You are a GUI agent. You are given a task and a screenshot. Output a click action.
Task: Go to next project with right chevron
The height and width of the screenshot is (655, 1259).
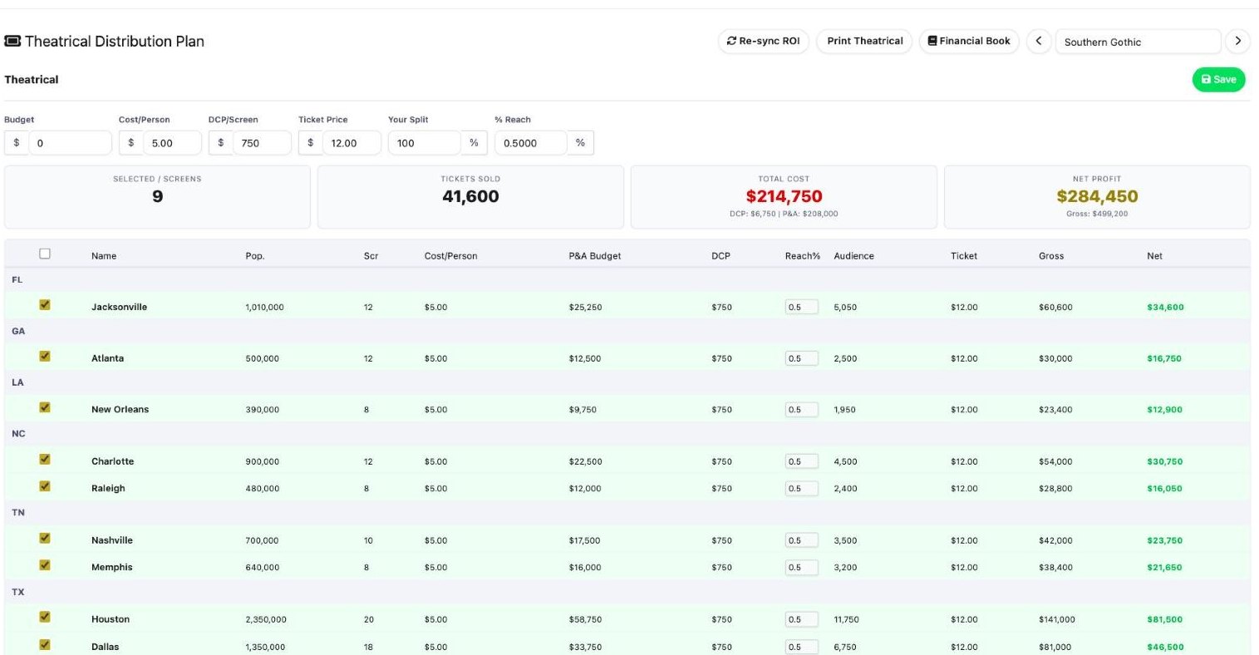(x=1237, y=41)
